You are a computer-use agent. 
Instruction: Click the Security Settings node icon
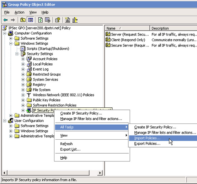click(23, 54)
